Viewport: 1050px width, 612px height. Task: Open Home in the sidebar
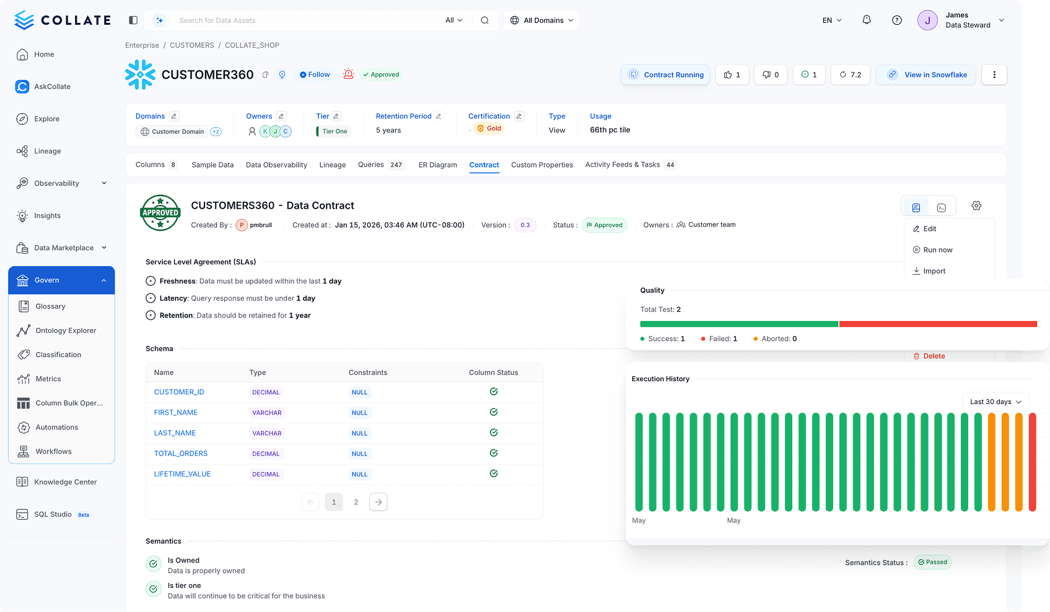(44, 54)
